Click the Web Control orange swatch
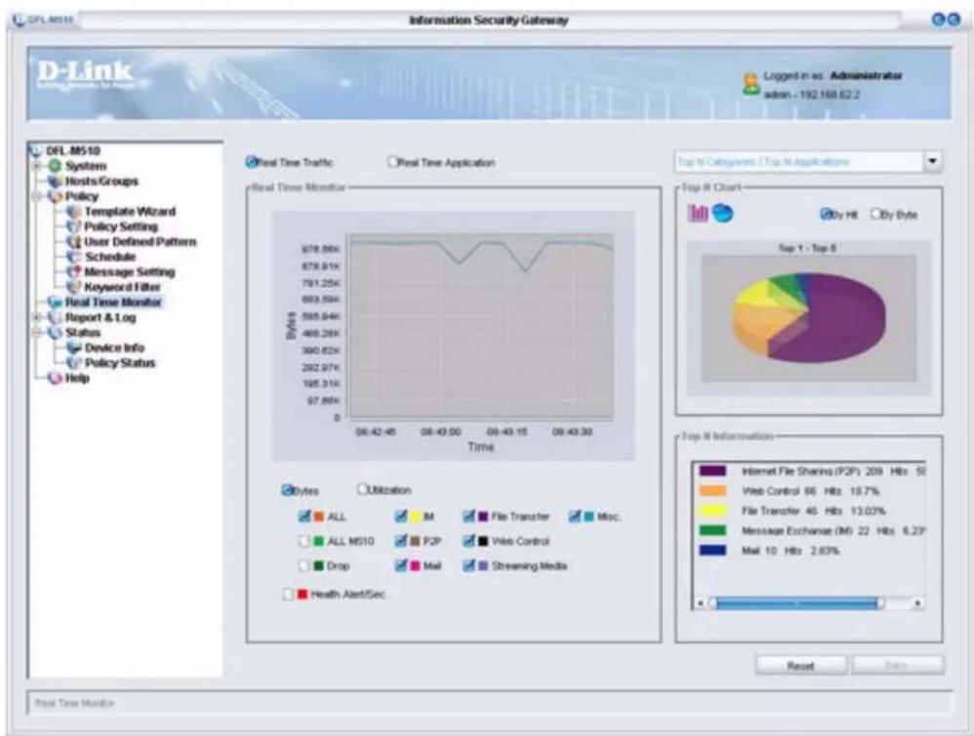The image size is (974, 736). pos(712,491)
